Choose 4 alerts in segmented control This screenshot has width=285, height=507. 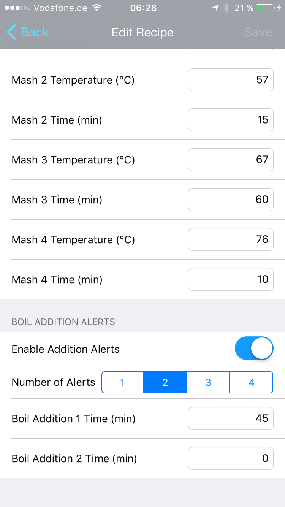pos(251,382)
